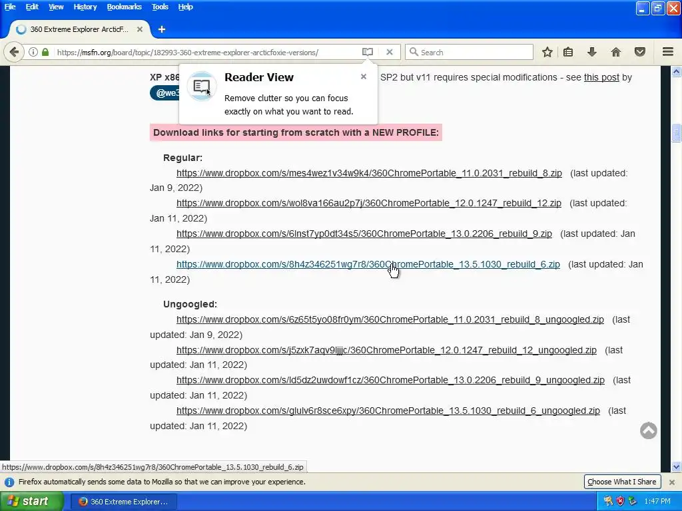Dismiss the Reader View popup
Screen dimensions: 682x511
pos(364,77)
